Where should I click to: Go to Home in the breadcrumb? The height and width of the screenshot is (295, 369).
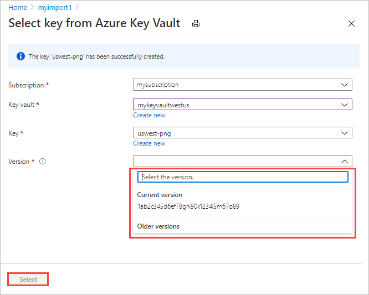(18, 8)
